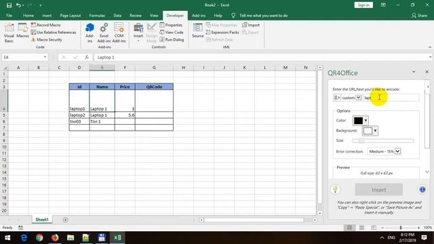Click the Insert Function fx button
This screenshot has width=434, height=244.
coord(87,57)
